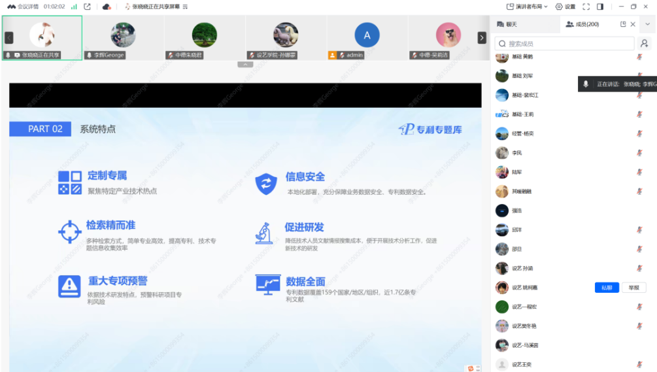Select the 成员(200) tab

(x=582, y=24)
